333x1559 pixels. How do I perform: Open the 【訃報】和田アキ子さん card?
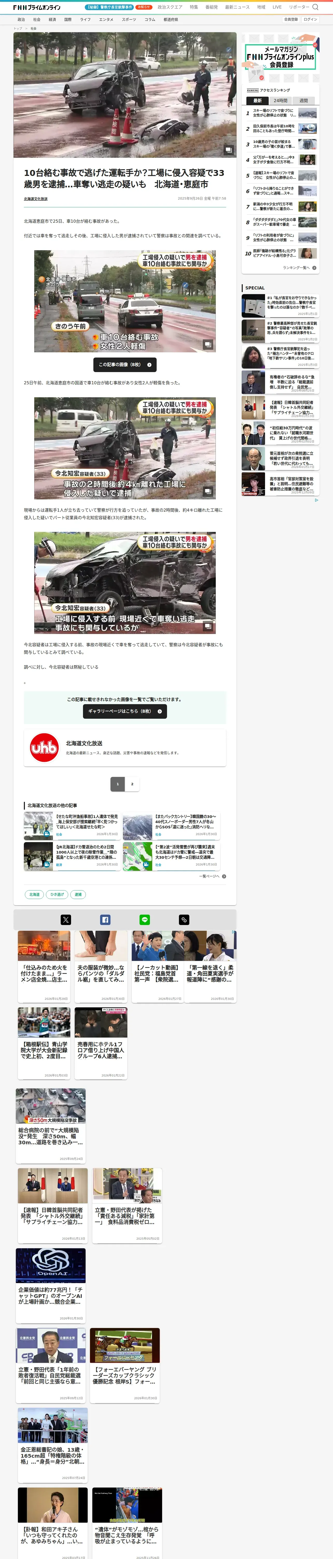coord(53,1523)
